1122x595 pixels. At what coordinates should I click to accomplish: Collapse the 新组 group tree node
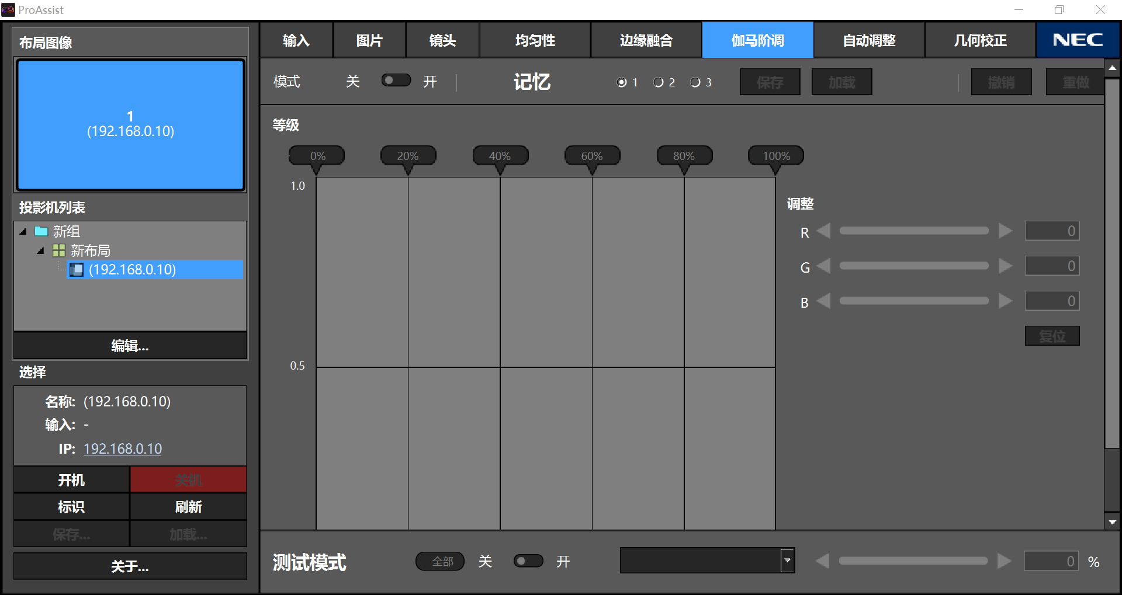click(x=23, y=232)
